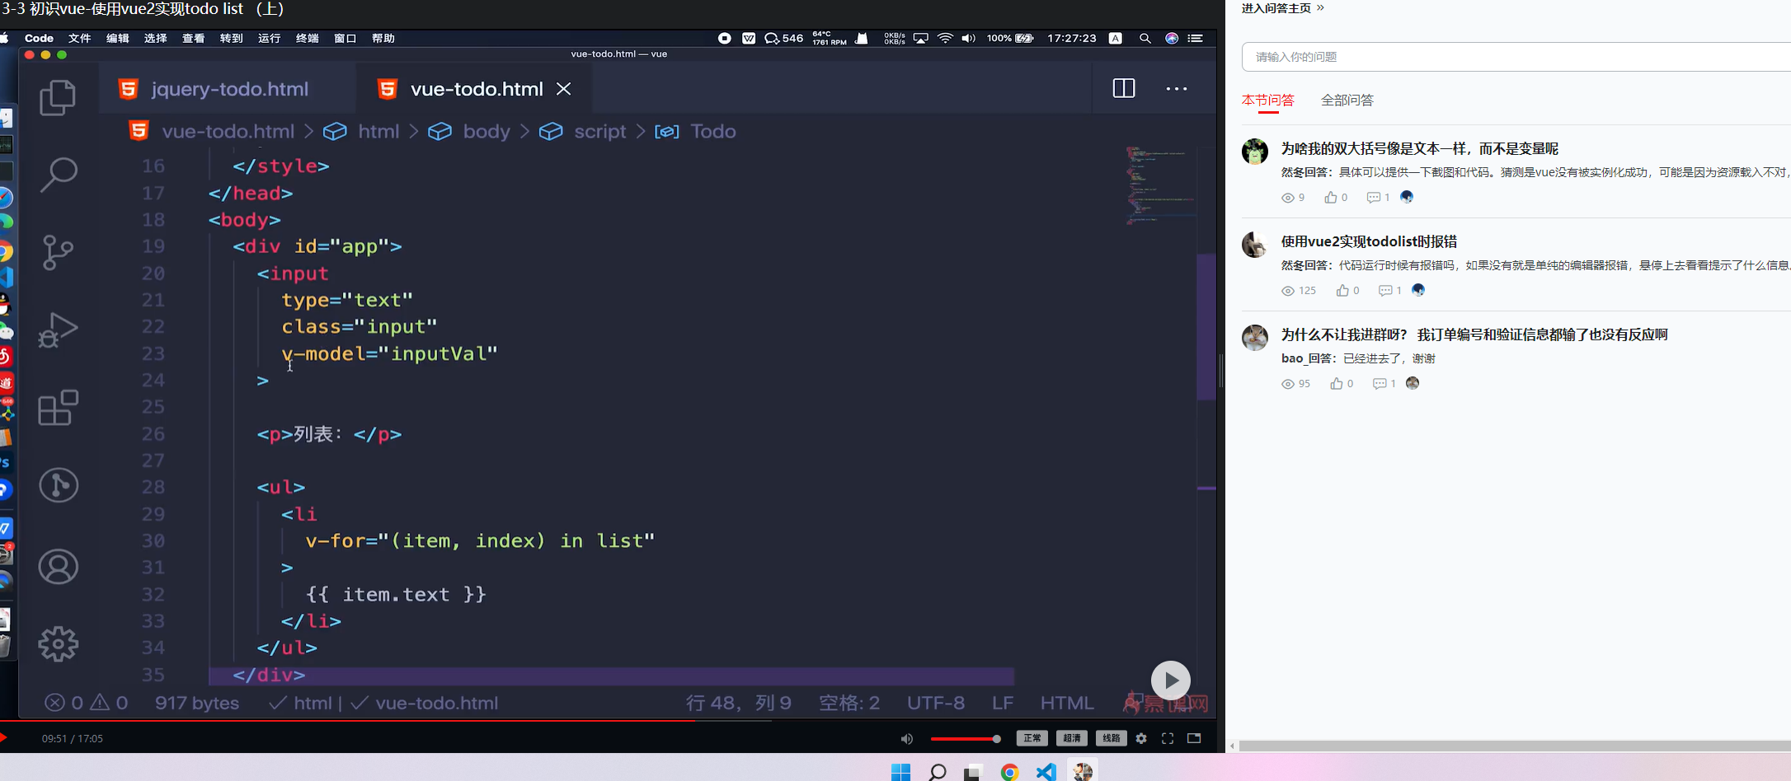This screenshot has height=781, width=1791.
Task: Go to line via 行 48, 列 9
Action: click(x=739, y=703)
